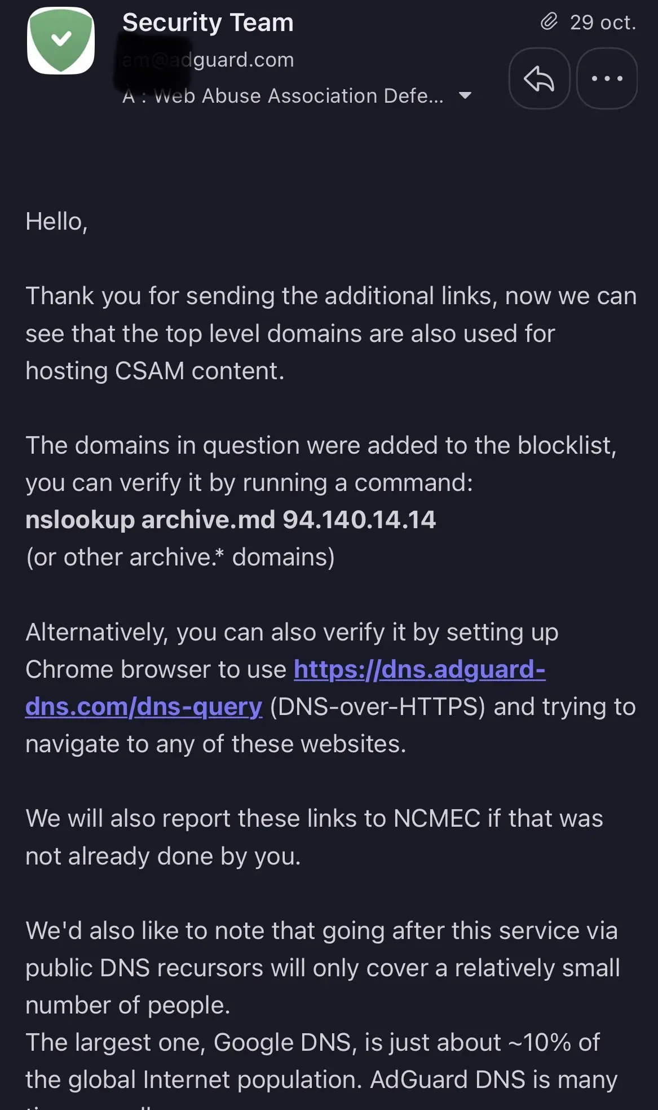Tap the 29 oct. date label

[603, 23]
